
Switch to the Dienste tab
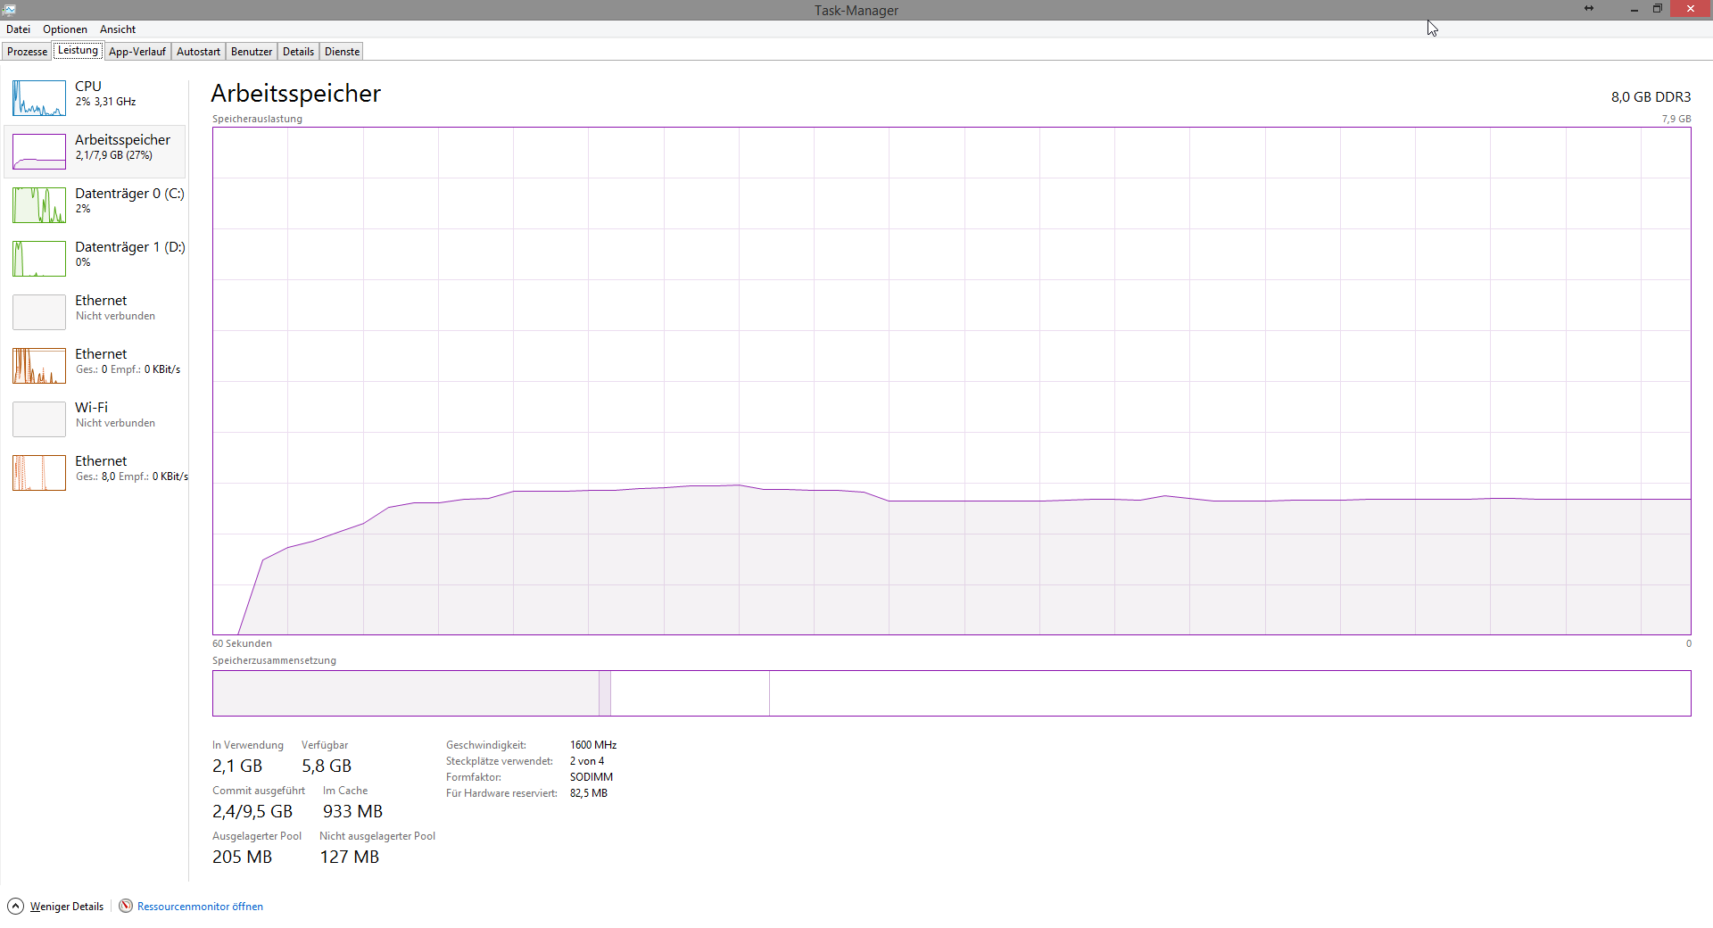tap(342, 52)
